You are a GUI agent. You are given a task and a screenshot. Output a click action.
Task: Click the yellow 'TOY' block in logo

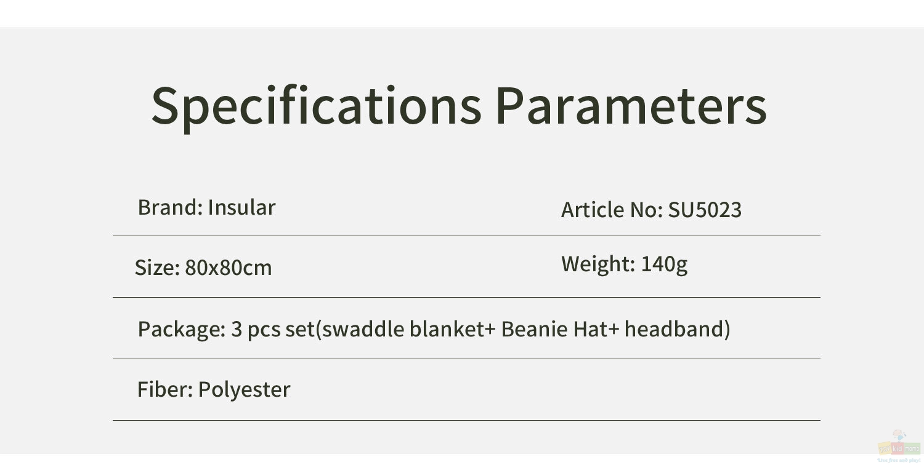point(885,448)
